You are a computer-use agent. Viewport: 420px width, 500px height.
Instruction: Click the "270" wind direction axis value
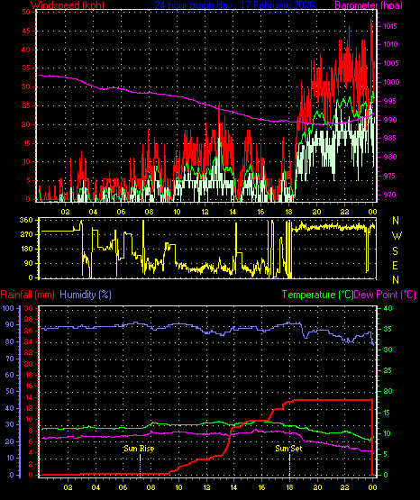coord(26,235)
